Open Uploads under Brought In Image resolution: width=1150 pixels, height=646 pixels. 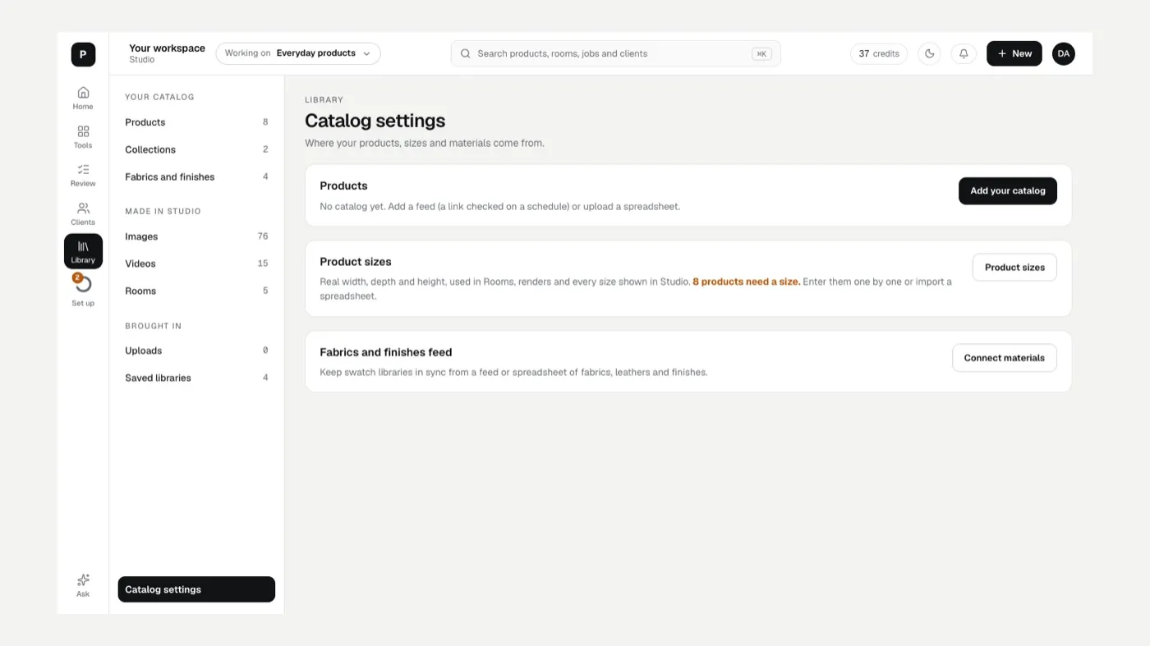click(x=196, y=350)
